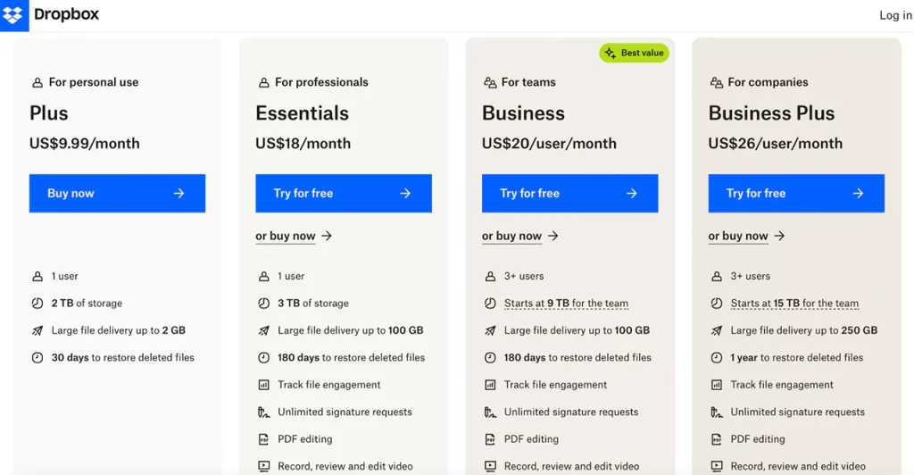The image size is (914, 475).
Task: Click clock restore icon in Business plan
Action: (x=490, y=357)
